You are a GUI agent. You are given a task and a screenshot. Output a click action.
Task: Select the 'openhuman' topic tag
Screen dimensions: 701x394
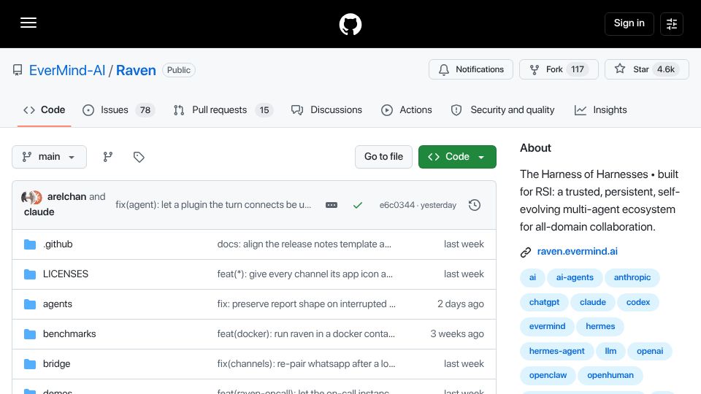(x=610, y=375)
